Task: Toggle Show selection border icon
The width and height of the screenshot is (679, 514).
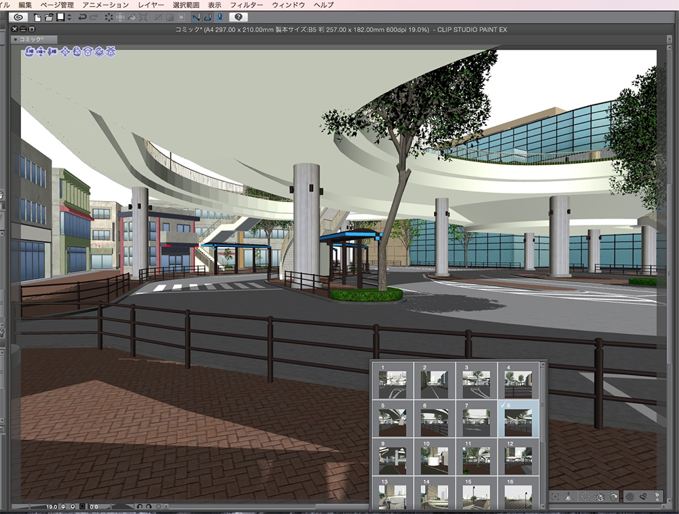Action: [x=170, y=18]
